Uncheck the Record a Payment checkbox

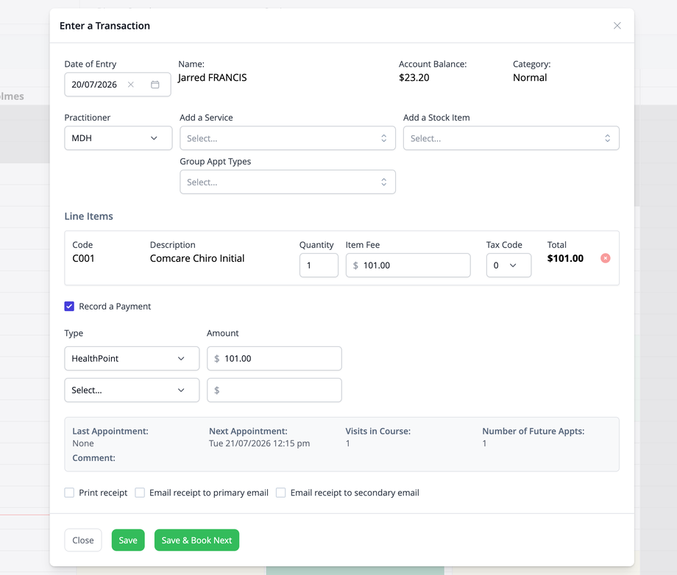point(69,307)
